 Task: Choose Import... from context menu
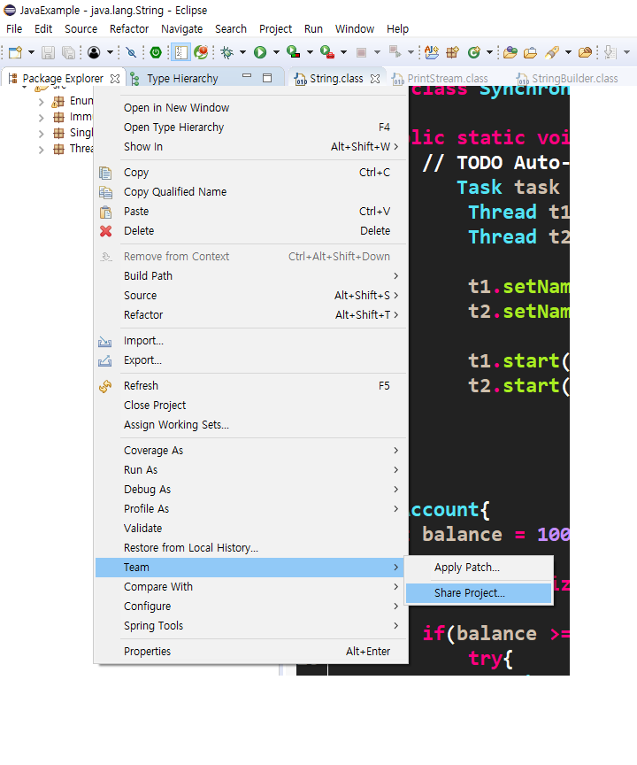tap(250, 341)
